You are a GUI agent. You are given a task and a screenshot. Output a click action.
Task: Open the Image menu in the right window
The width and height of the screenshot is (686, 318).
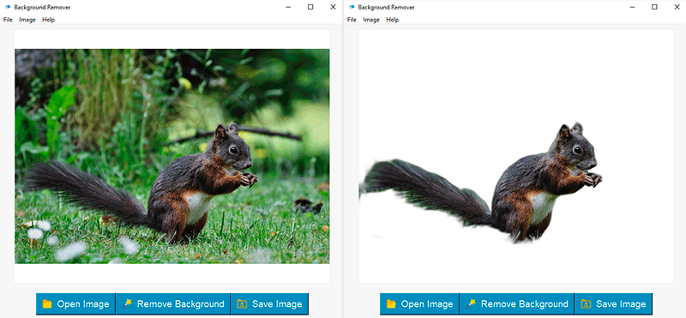click(x=371, y=20)
